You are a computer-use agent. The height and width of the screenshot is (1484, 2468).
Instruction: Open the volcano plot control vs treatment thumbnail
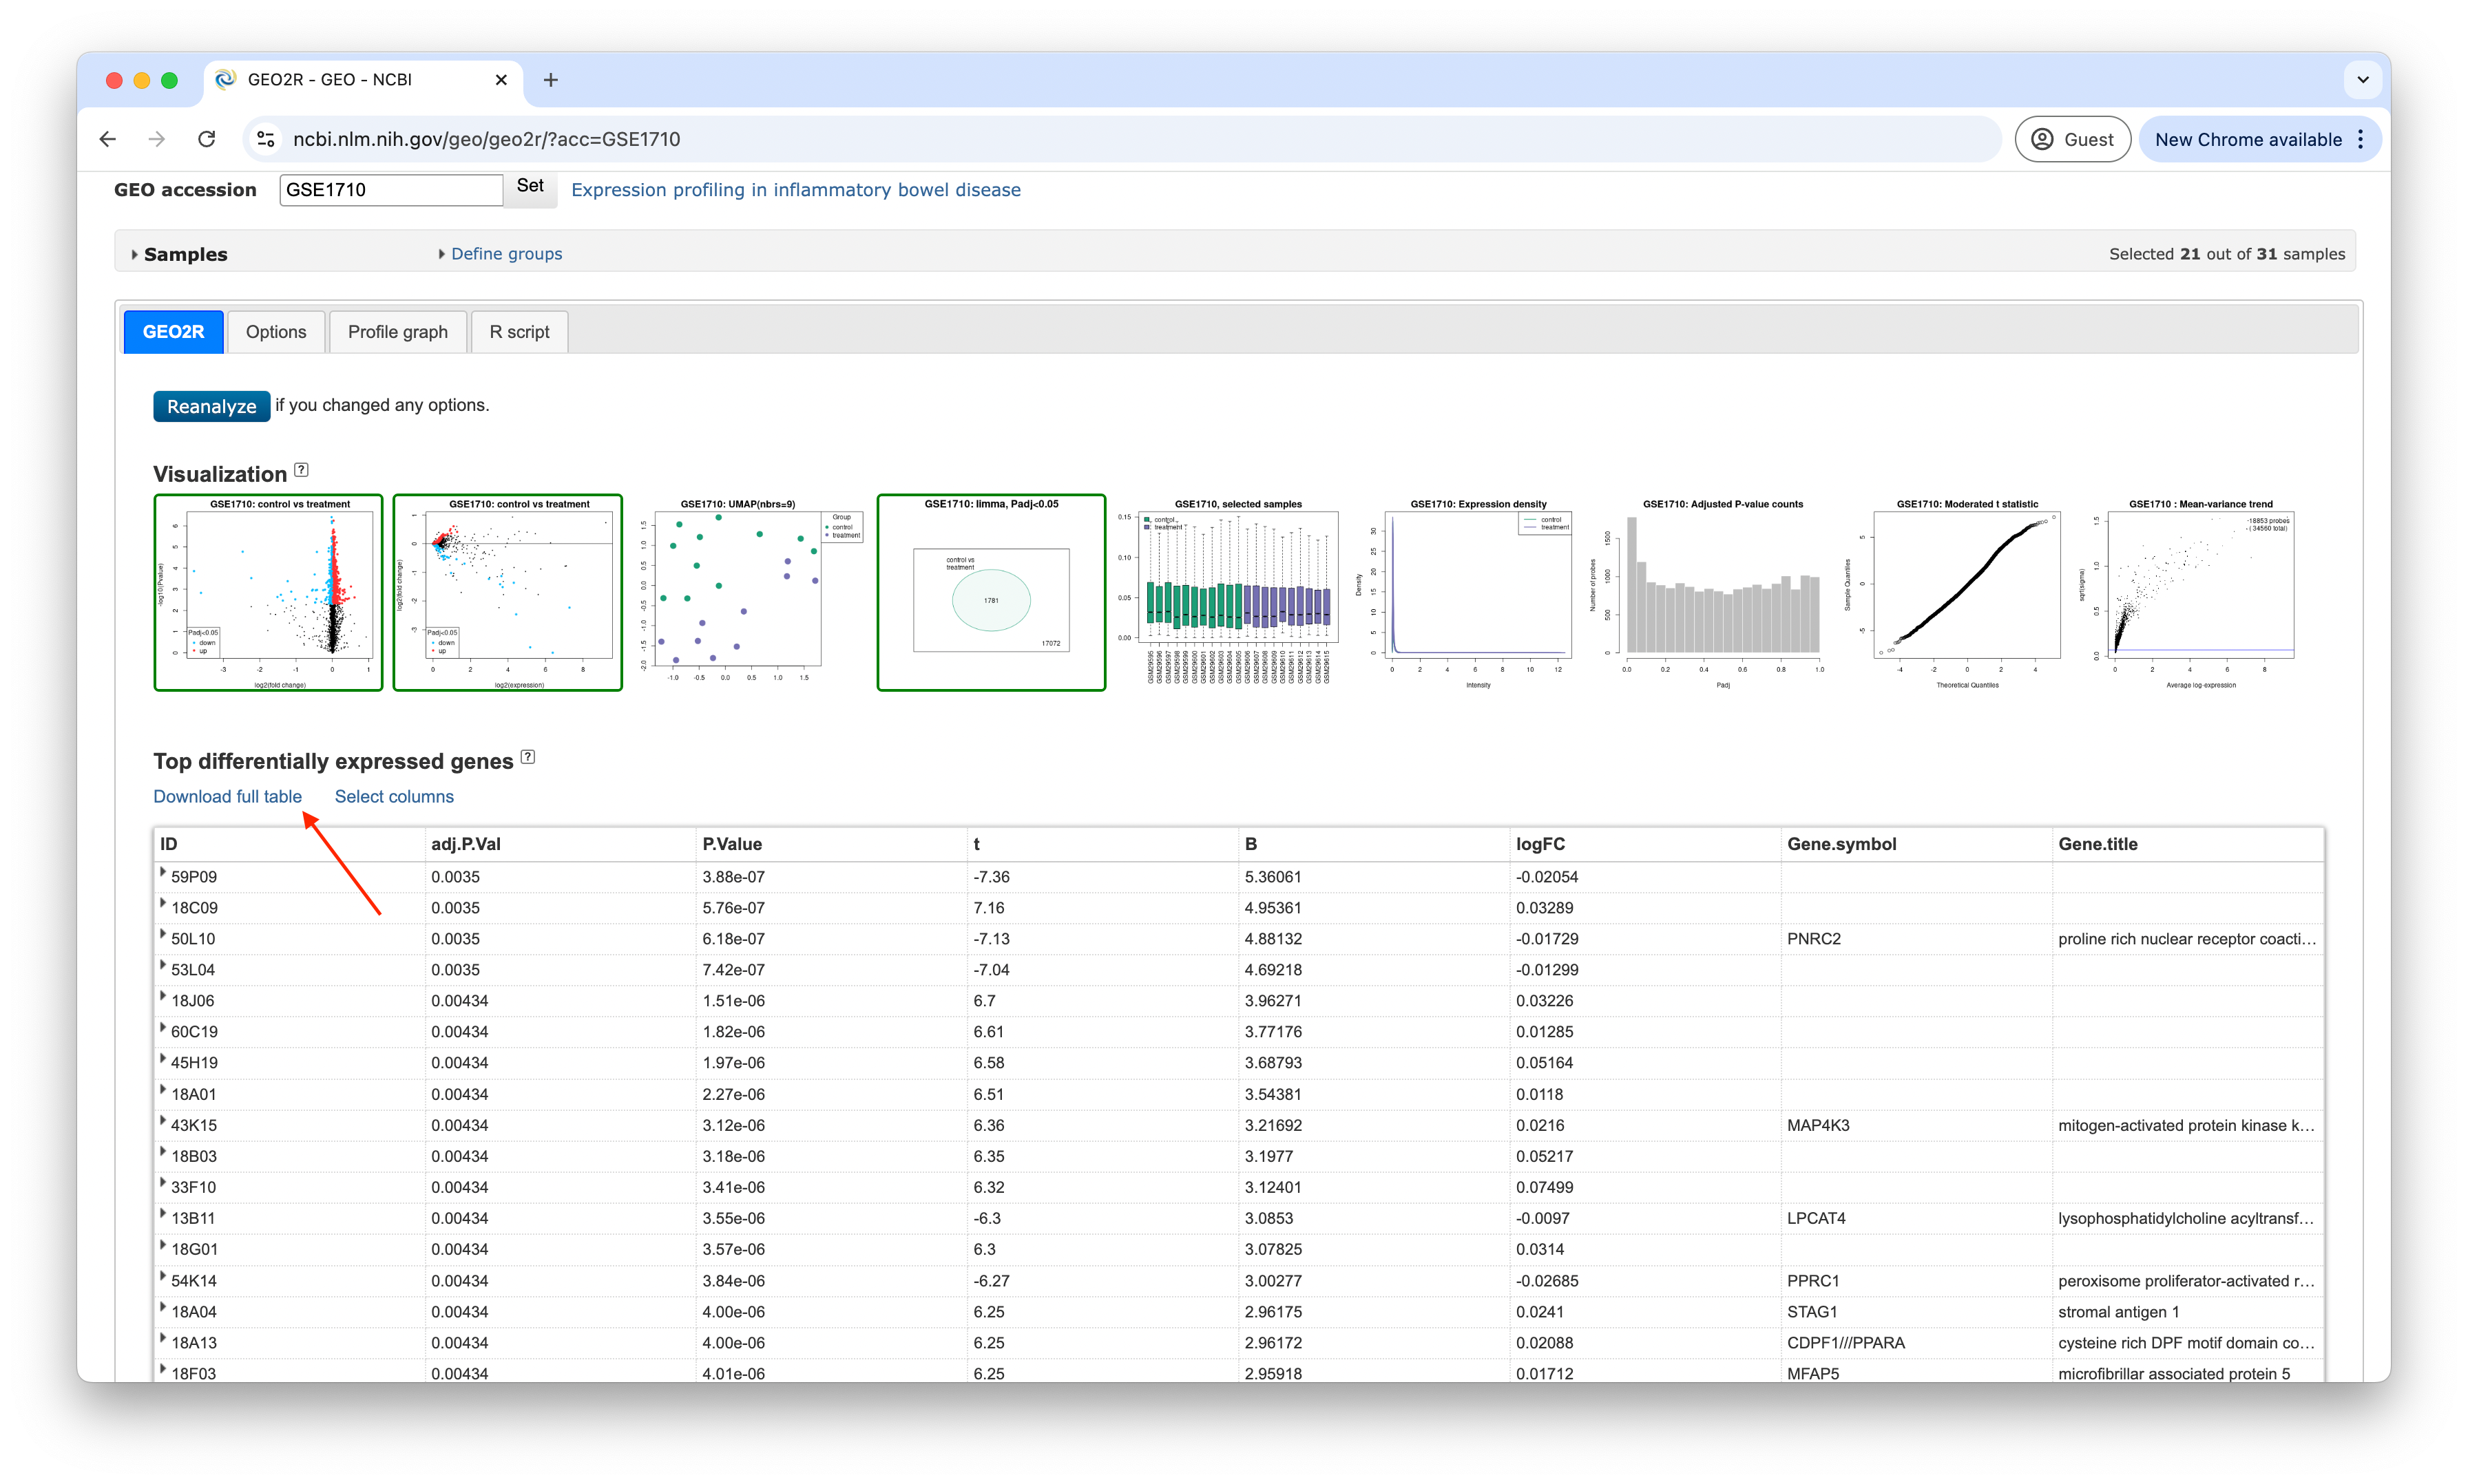tap(268, 592)
